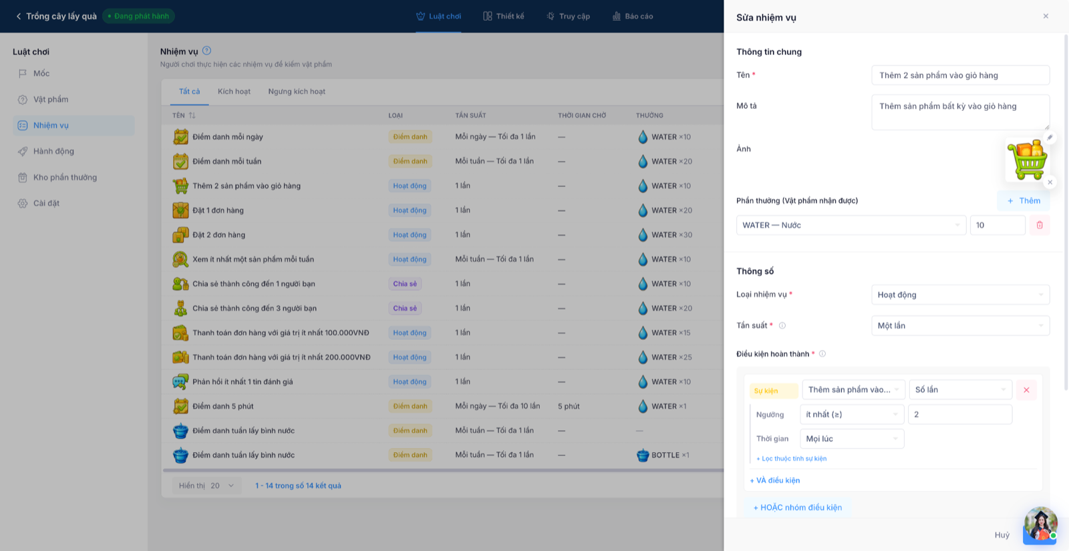The width and height of the screenshot is (1069, 551).
Task: Open the Loại nhiệm vụ dropdown
Action: click(x=960, y=295)
